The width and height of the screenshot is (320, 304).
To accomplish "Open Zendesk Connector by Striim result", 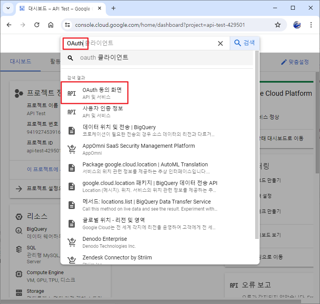I will click(157, 259).
